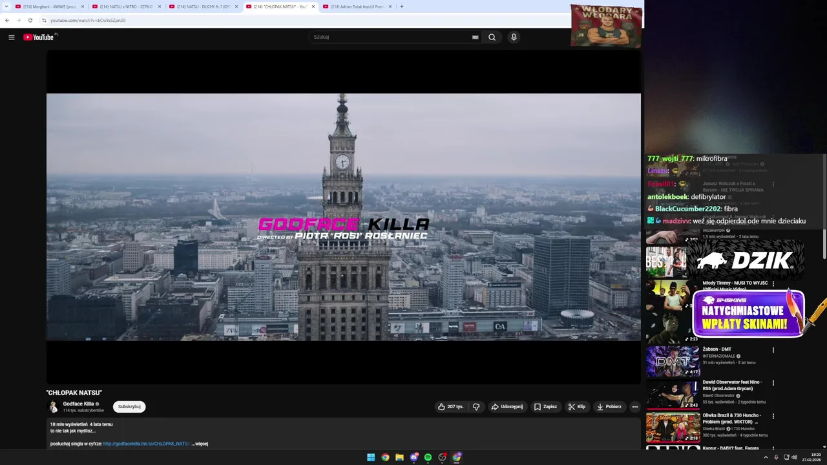The height and width of the screenshot is (465, 827).
Task: Download the video with Pobierz
Action: coord(609,407)
